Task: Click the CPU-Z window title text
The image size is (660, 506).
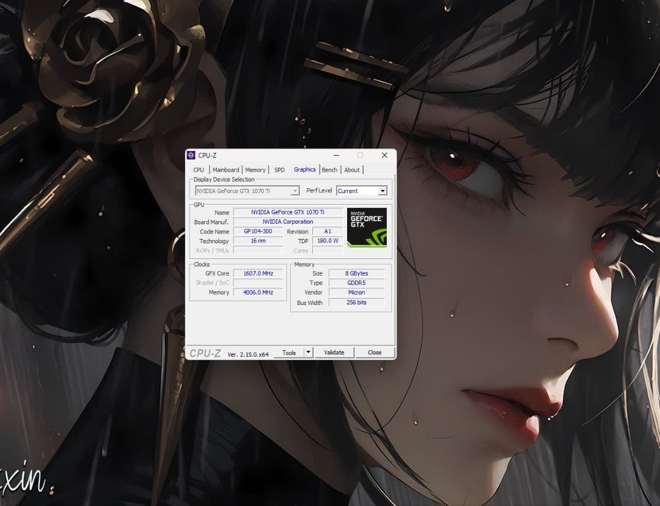Action: (x=207, y=155)
